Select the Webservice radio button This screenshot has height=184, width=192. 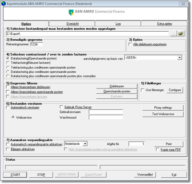pos(13,117)
